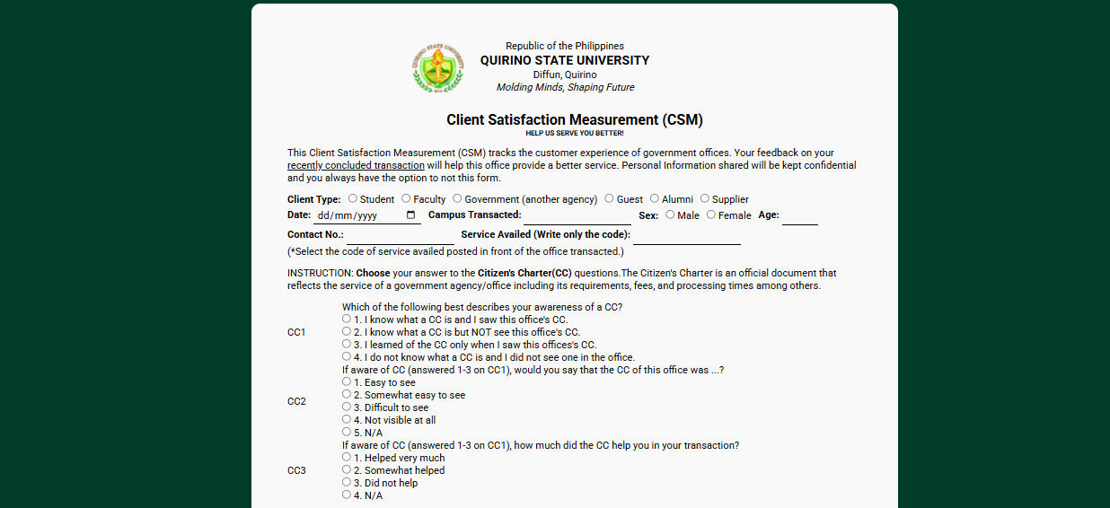
Task: Choose Male for sex
Action: pyautogui.click(x=670, y=215)
